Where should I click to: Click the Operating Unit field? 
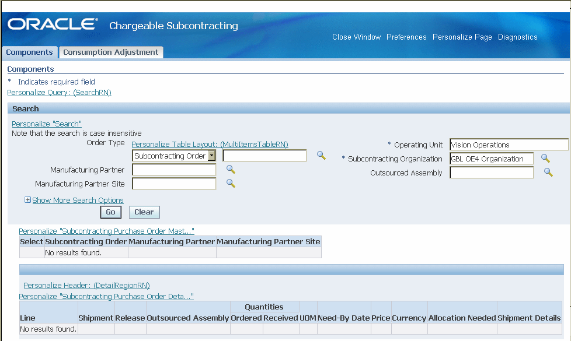click(x=509, y=145)
